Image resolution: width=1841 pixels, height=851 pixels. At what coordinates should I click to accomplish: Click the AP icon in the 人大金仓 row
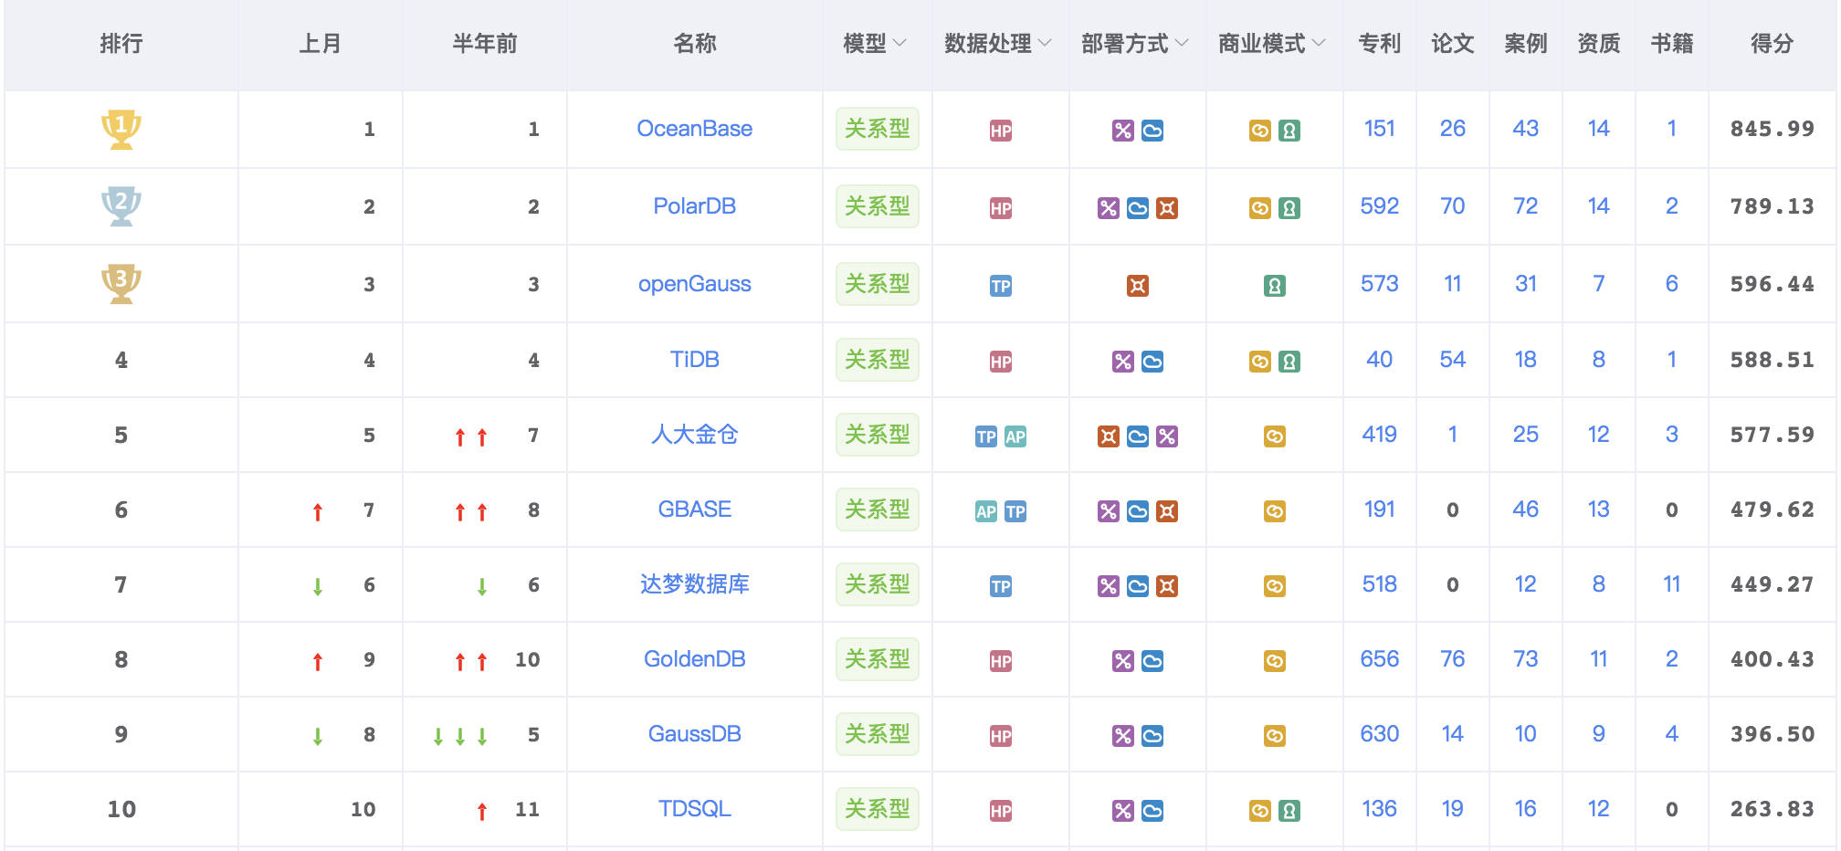click(1015, 436)
